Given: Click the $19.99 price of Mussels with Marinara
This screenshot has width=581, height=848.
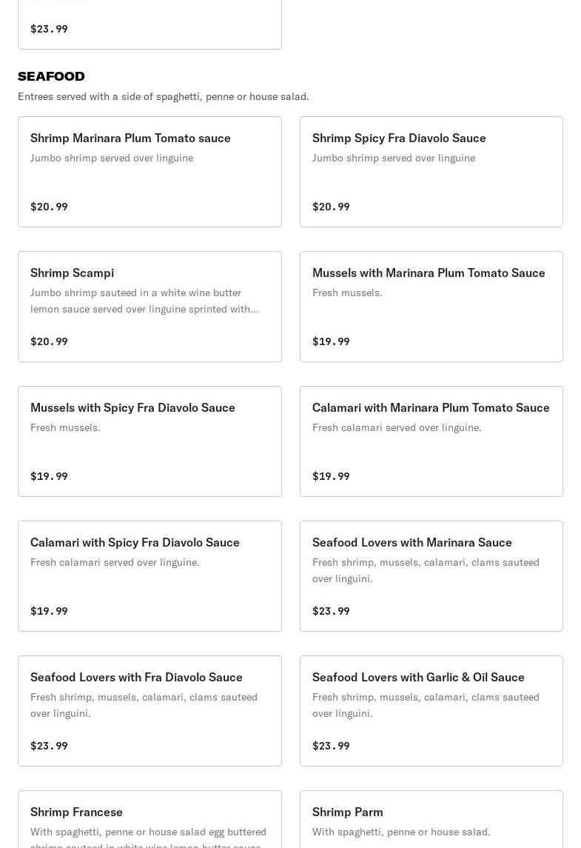Looking at the screenshot, I should coord(331,341).
